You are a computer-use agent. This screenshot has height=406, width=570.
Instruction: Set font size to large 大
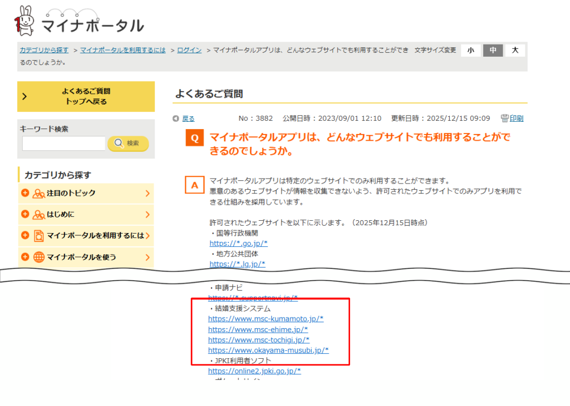click(515, 51)
